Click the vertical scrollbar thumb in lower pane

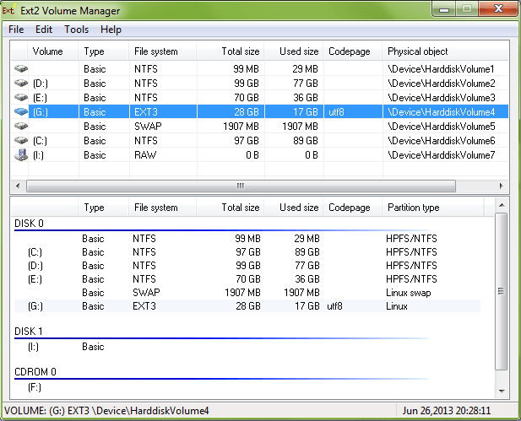pyautogui.click(x=502, y=292)
